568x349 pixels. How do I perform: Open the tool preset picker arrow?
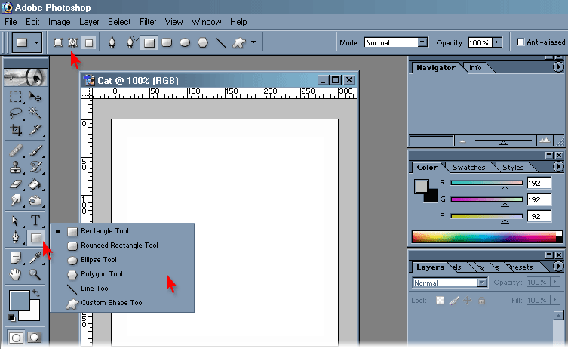pos(37,43)
